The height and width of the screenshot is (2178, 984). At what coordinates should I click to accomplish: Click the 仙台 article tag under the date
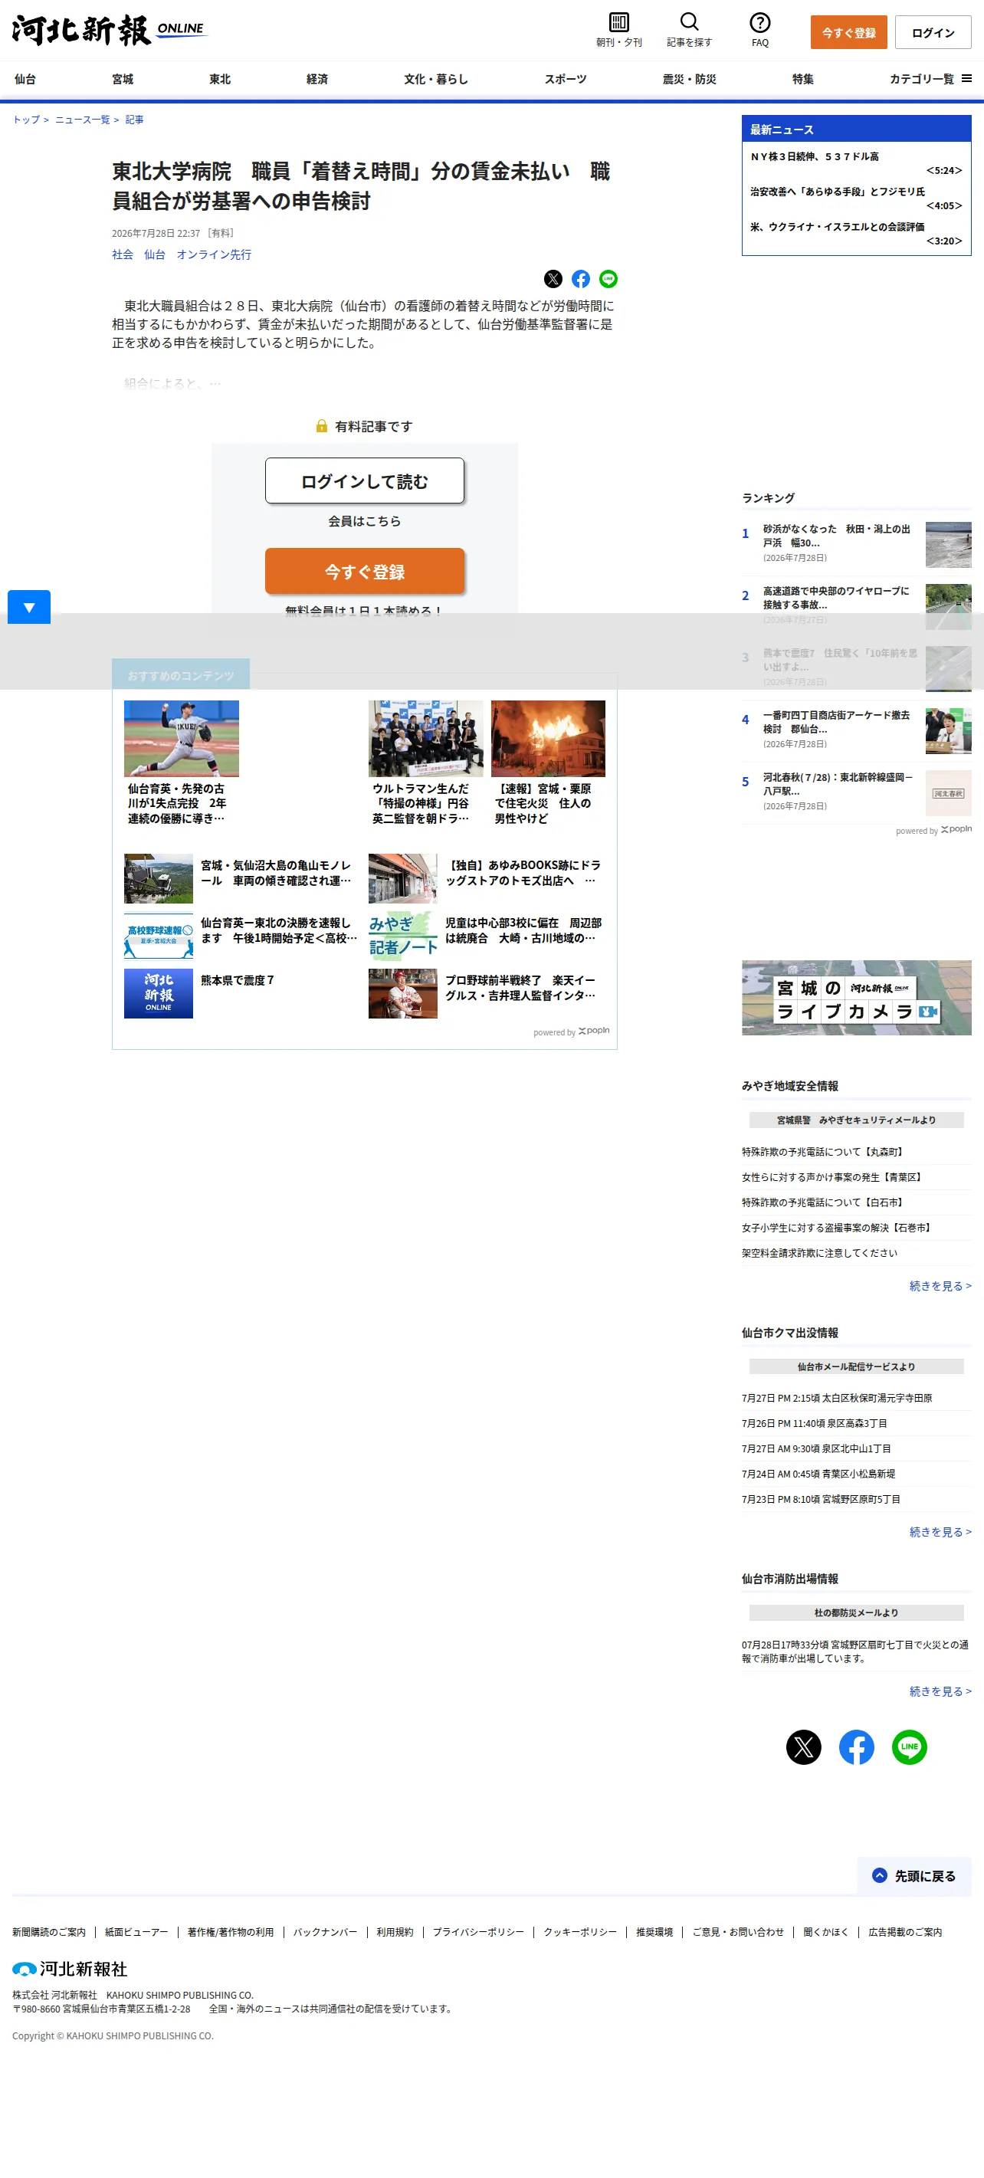coord(155,254)
